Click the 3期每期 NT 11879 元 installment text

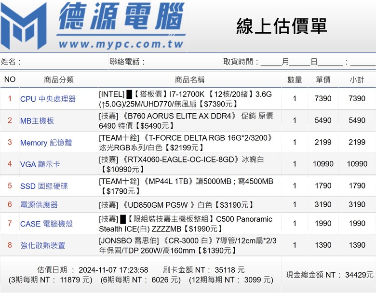coord(50,280)
